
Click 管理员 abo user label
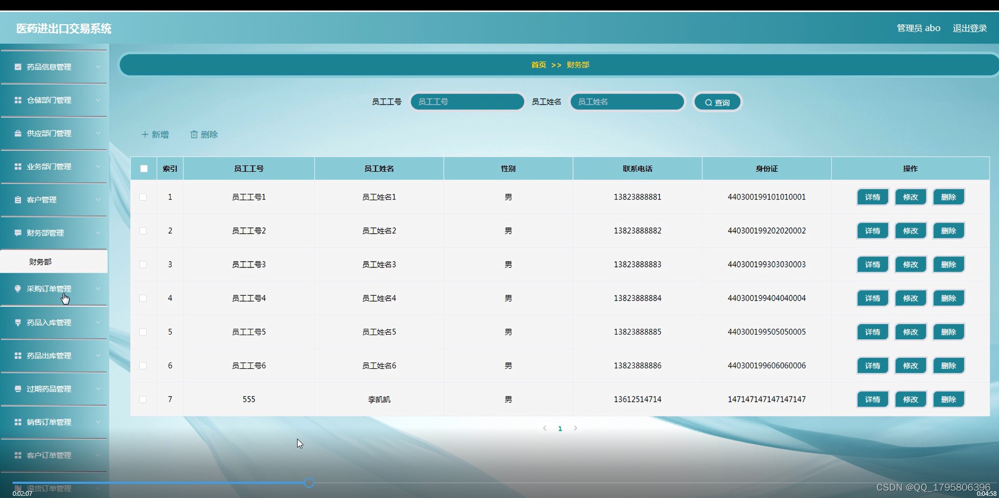click(918, 28)
